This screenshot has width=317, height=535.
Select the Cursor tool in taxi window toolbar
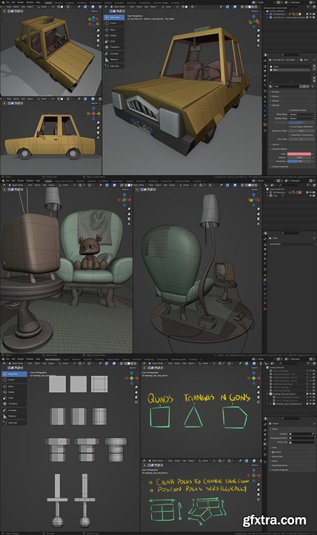[113, 23]
